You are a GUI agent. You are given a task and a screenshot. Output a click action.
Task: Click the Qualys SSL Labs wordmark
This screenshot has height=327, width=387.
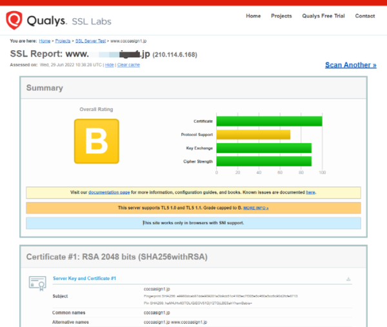coord(69,21)
